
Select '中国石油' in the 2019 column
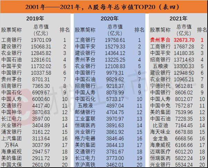(11, 59)
